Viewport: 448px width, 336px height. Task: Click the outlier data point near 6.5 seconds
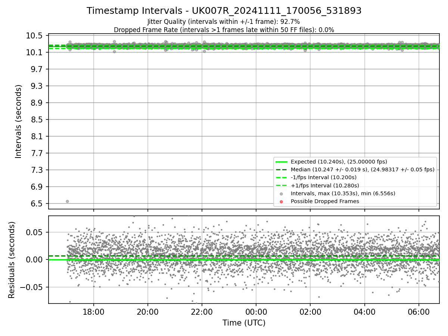(x=67, y=201)
